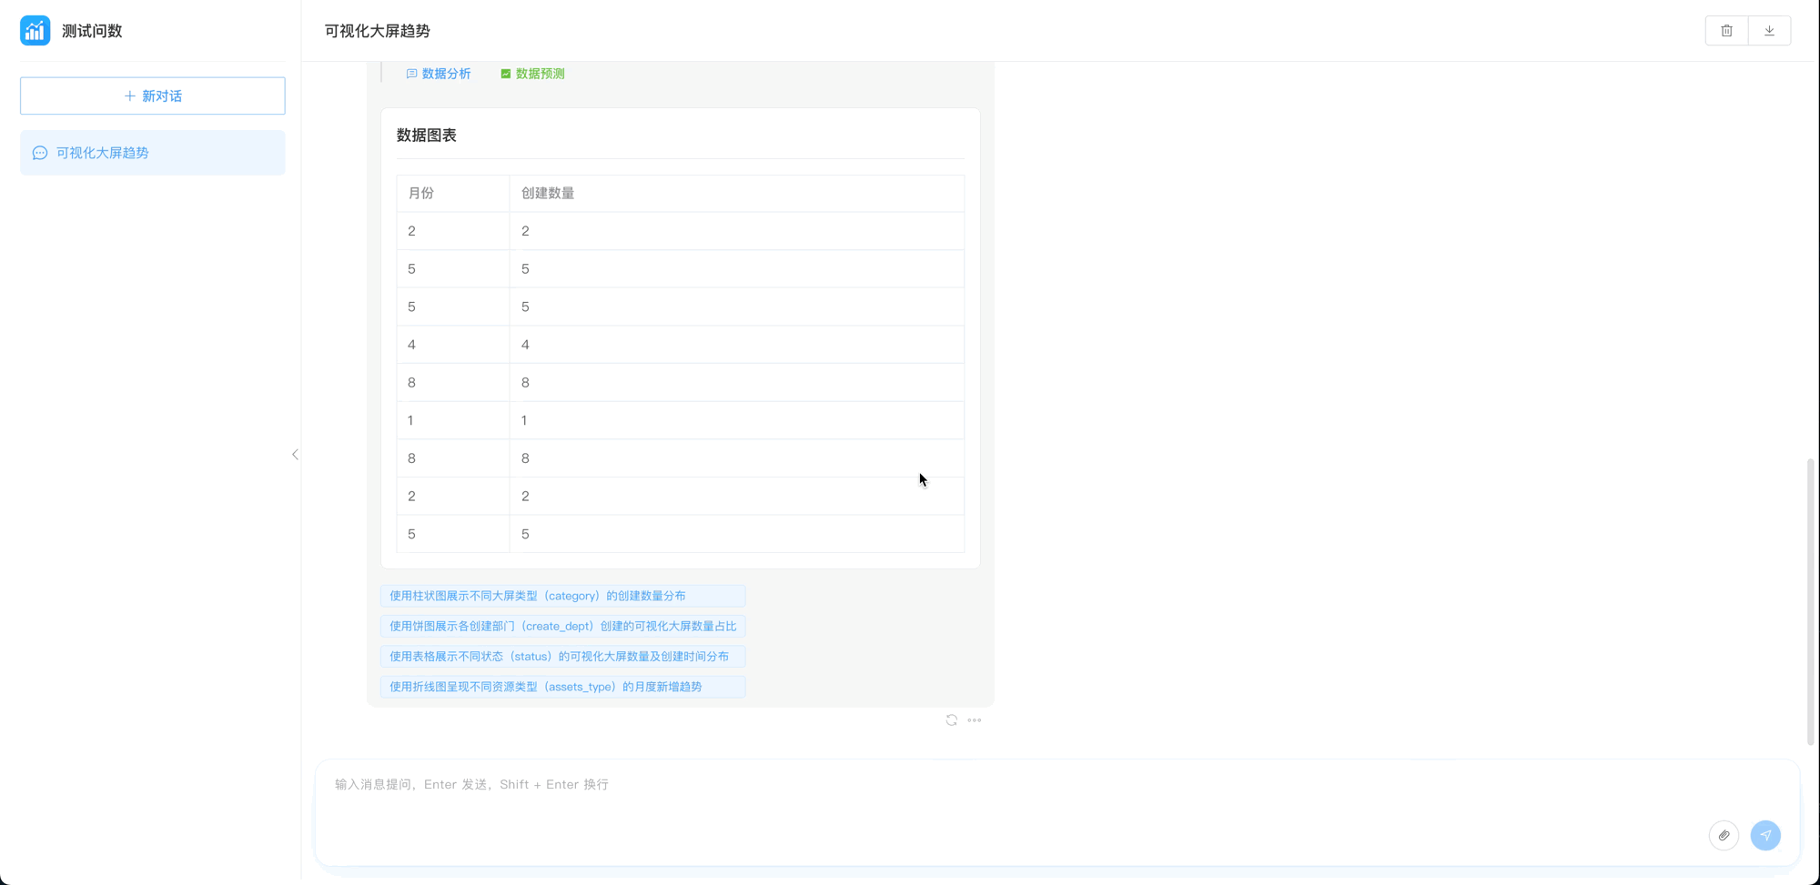
Task: Click the 新对话 button
Action: [152, 96]
